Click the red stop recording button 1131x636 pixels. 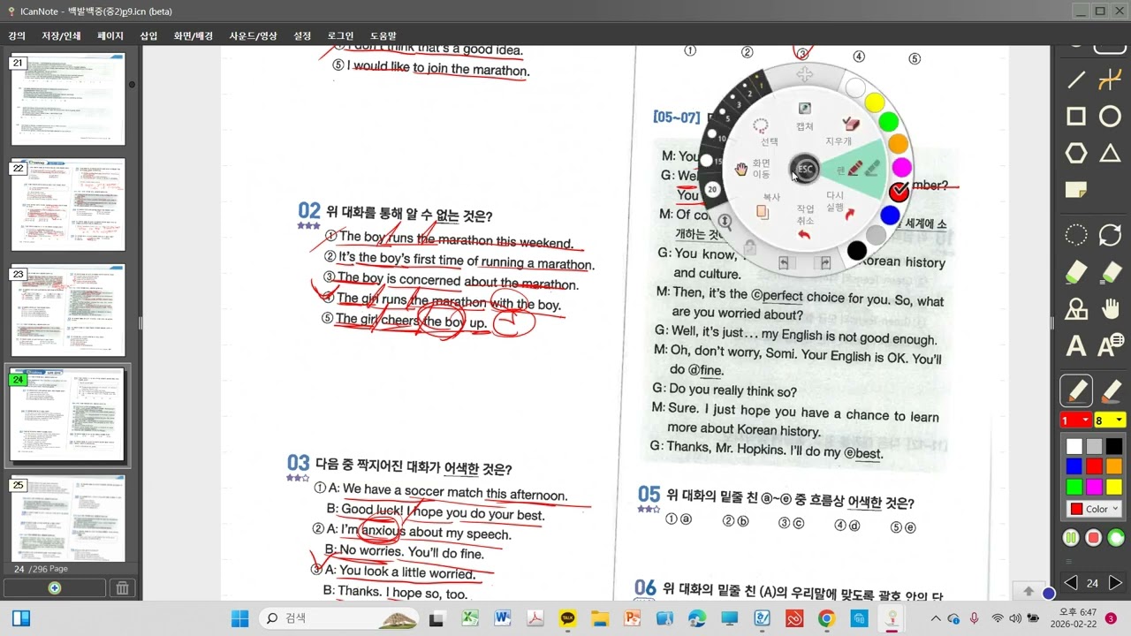(1094, 537)
